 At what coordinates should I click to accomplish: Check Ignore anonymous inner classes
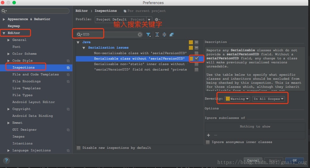tap(208, 142)
